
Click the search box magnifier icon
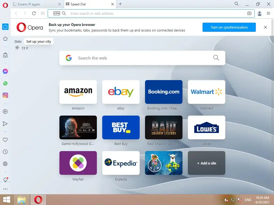click(x=216, y=58)
